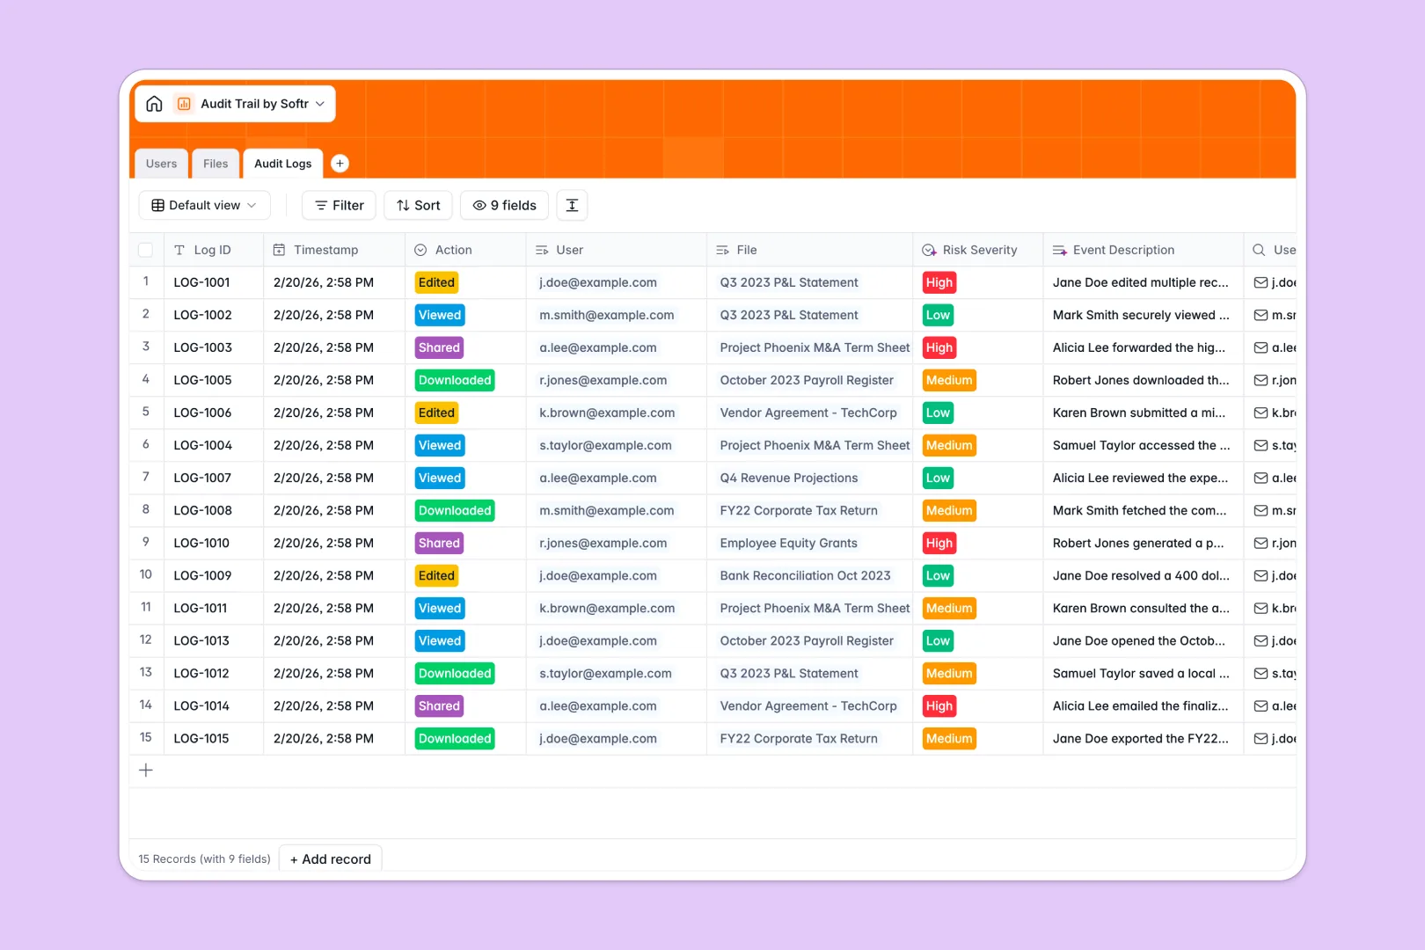Click the calendar icon in the Timestamp header
This screenshot has width=1425, height=950.
pos(279,250)
